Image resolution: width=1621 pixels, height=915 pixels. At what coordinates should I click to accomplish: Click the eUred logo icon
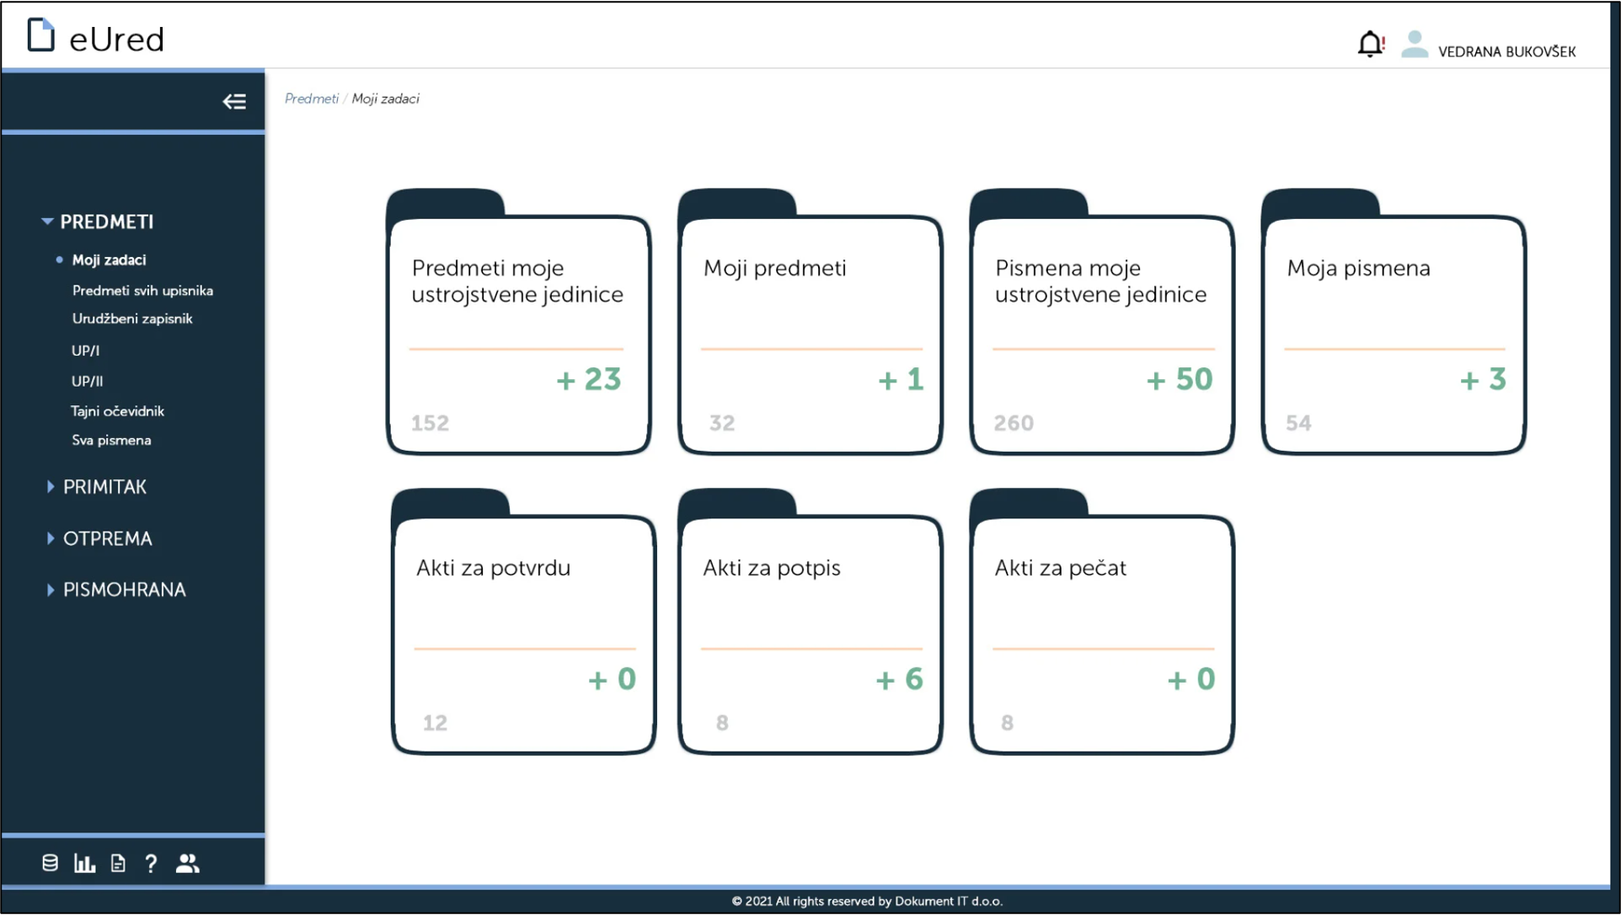coord(40,35)
